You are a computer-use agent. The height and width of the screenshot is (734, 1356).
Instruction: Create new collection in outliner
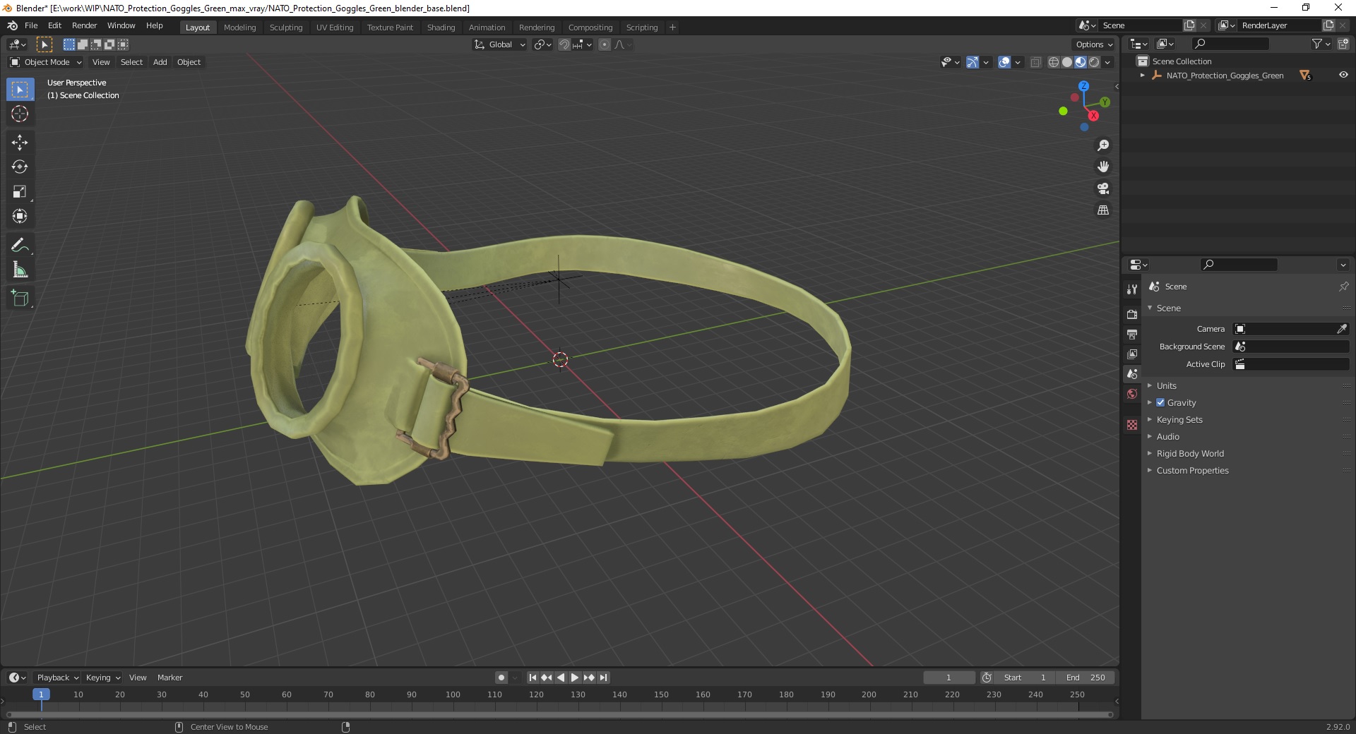(x=1343, y=44)
